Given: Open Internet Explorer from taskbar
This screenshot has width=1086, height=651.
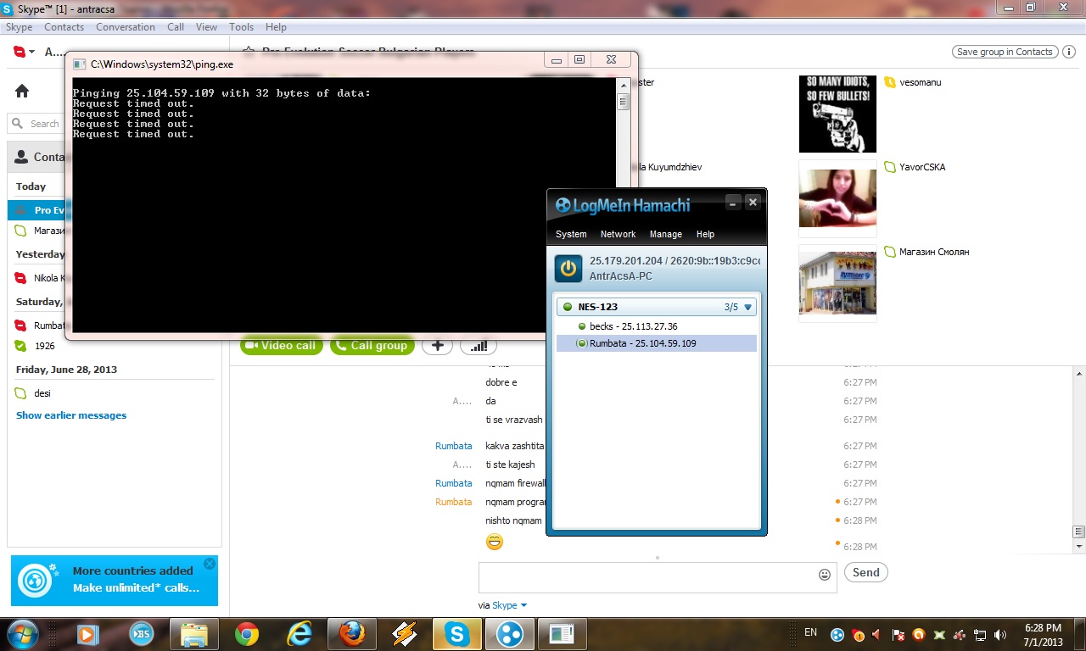Looking at the screenshot, I should (x=299, y=634).
